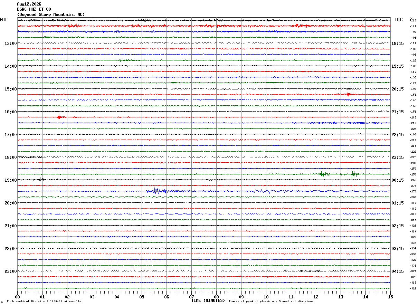Click the green seismic event on the 18:00 trace
Screen dimensions: 418x306
point(339,174)
